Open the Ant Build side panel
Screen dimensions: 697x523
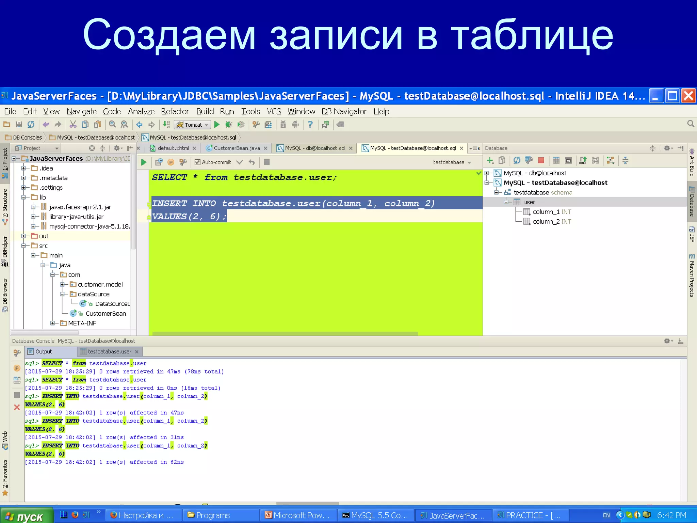point(692,162)
